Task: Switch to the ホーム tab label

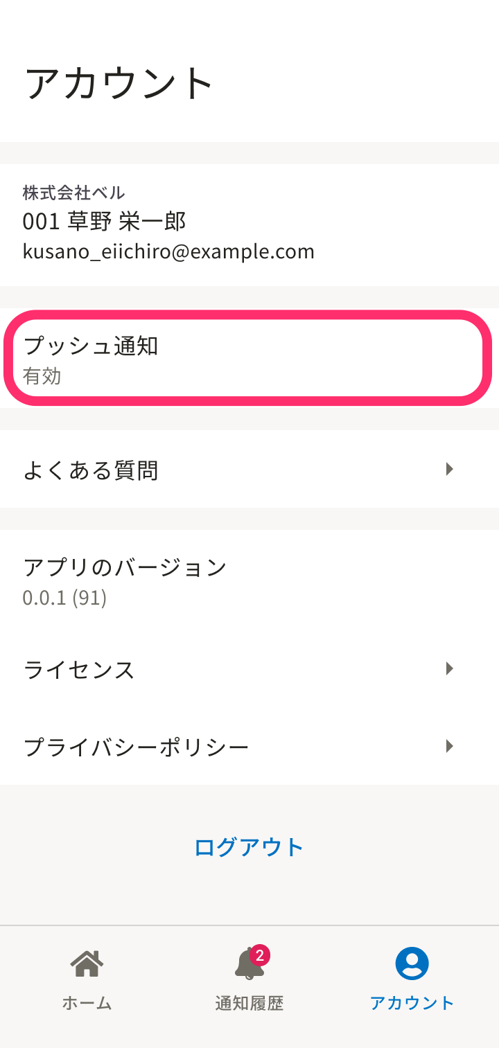Action: click(x=87, y=1003)
